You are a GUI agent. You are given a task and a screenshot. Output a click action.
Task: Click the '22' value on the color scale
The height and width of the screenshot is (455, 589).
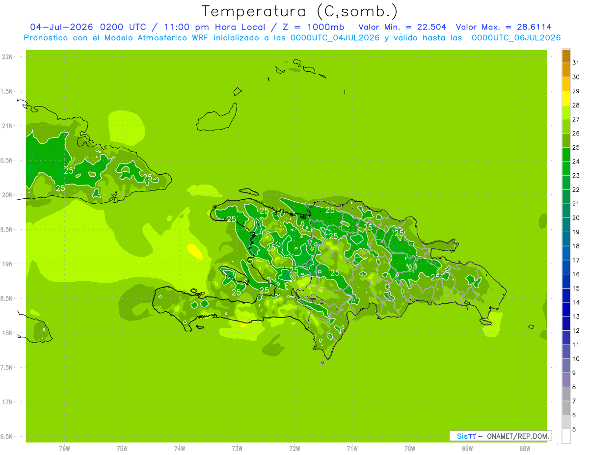(576, 190)
